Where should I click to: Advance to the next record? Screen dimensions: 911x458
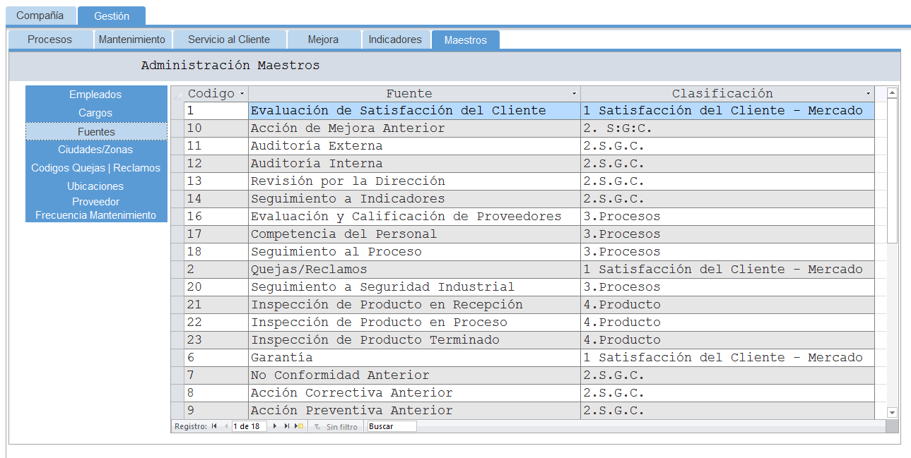pyautogui.click(x=275, y=426)
